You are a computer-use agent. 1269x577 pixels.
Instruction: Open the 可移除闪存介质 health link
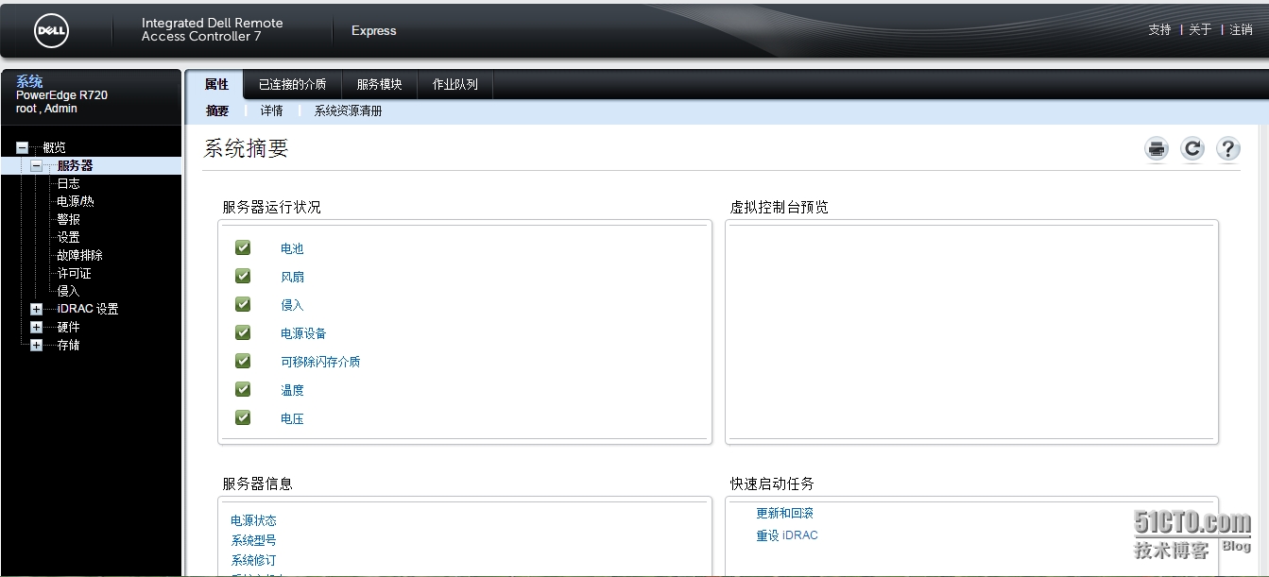click(320, 362)
